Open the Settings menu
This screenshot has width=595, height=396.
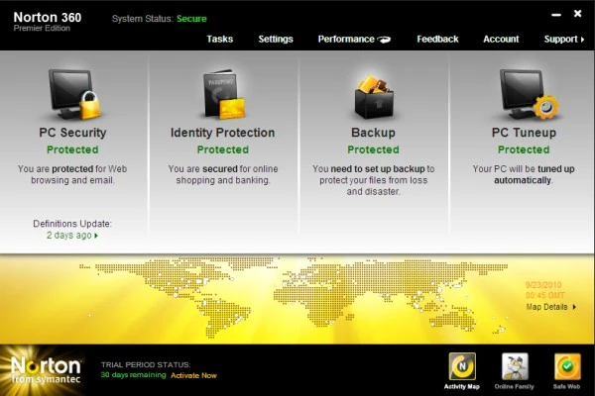[x=276, y=40]
